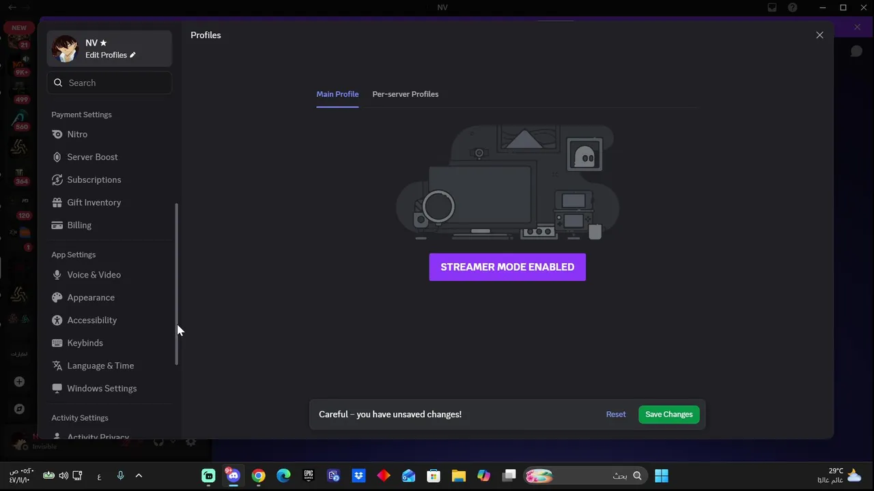874x491 pixels.
Task: Open the Keybinds settings page
Action: point(109,343)
